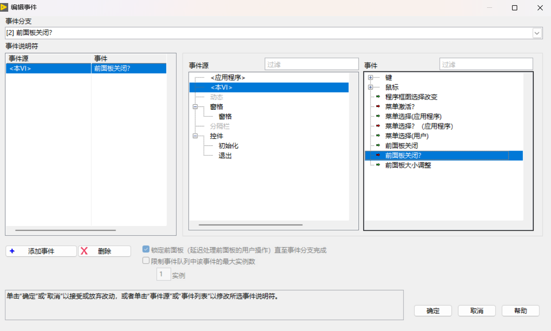Collapse the 控件 tree node
Image resolution: width=551 pixels, height=331 pixels.
coord(196,136)
